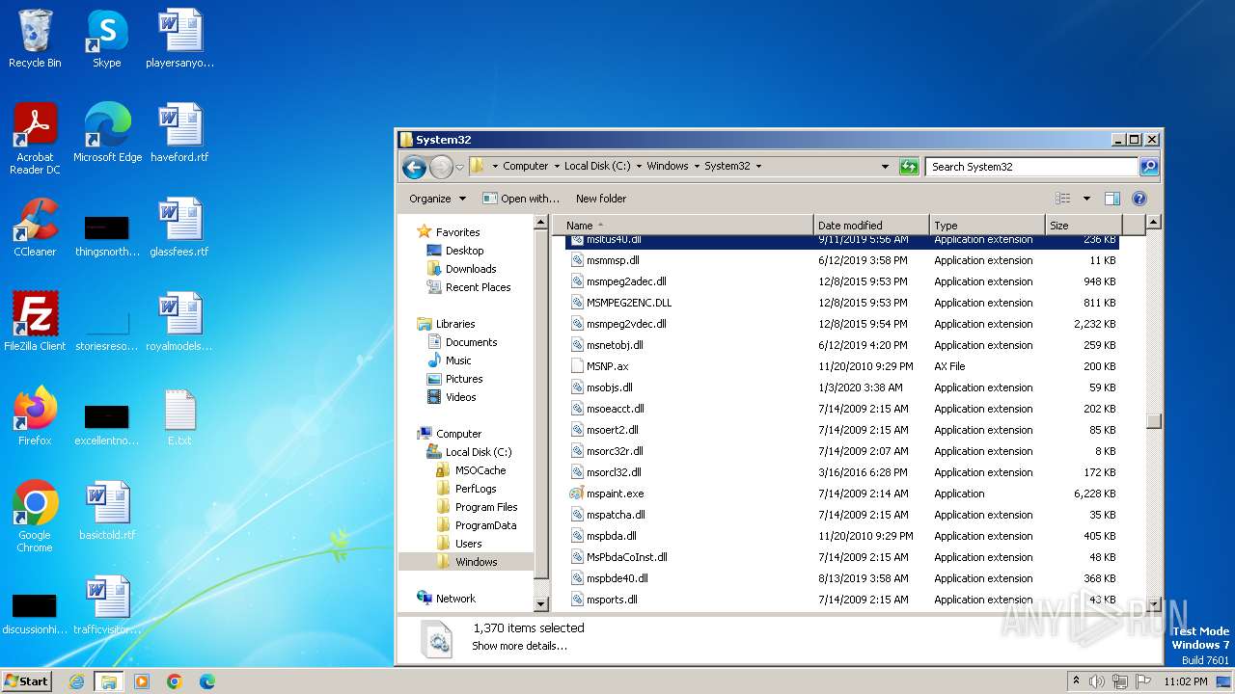The width and height of the screenshot is (1235, 694).
Task: Click the Explorer Forward navigation button
Action: [x=441, y=167]
